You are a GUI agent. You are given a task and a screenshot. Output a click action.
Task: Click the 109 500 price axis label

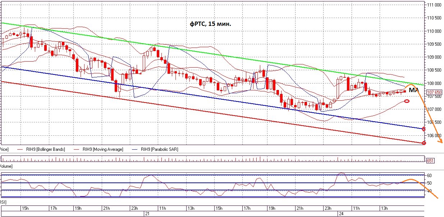point(434,44)
